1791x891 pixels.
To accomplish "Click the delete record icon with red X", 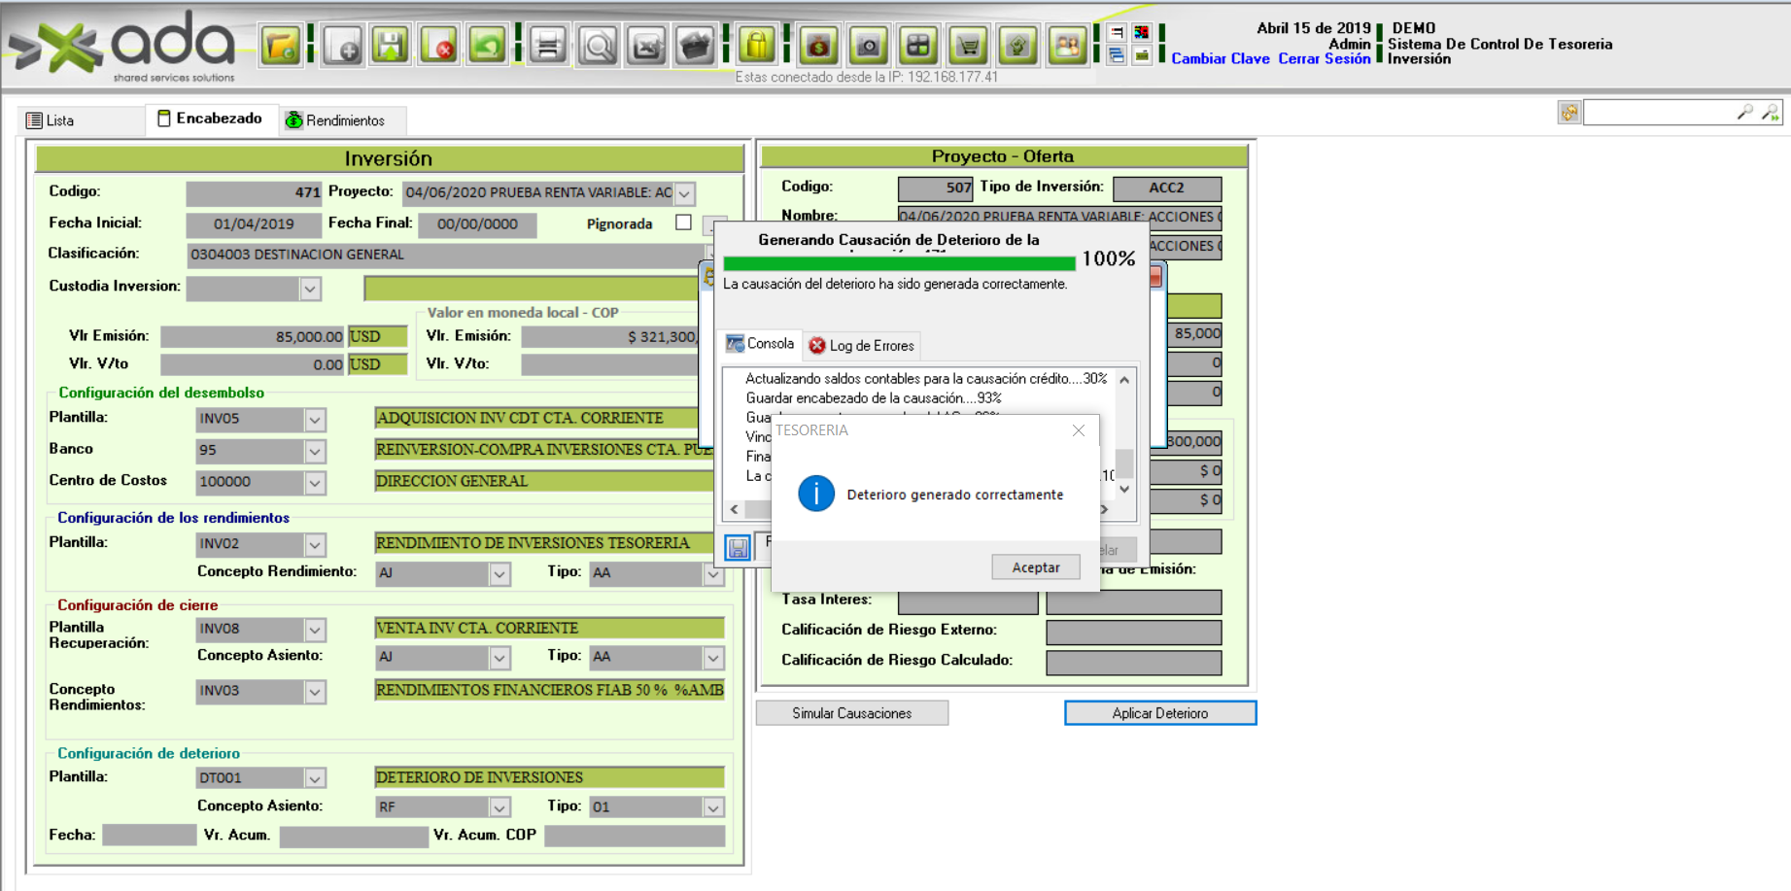I will (439, 46).
